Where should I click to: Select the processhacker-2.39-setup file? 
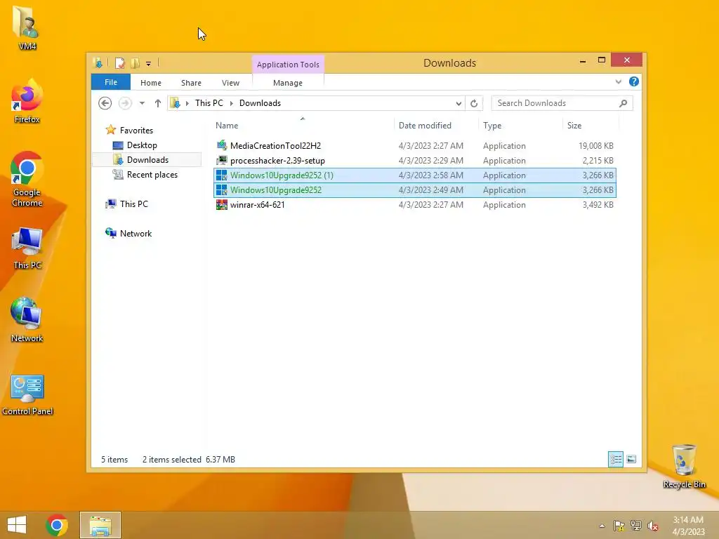coord(414,161)
